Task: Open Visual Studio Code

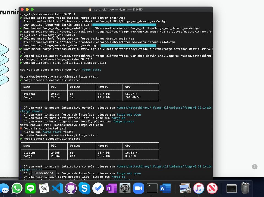Action: point(57,188)
